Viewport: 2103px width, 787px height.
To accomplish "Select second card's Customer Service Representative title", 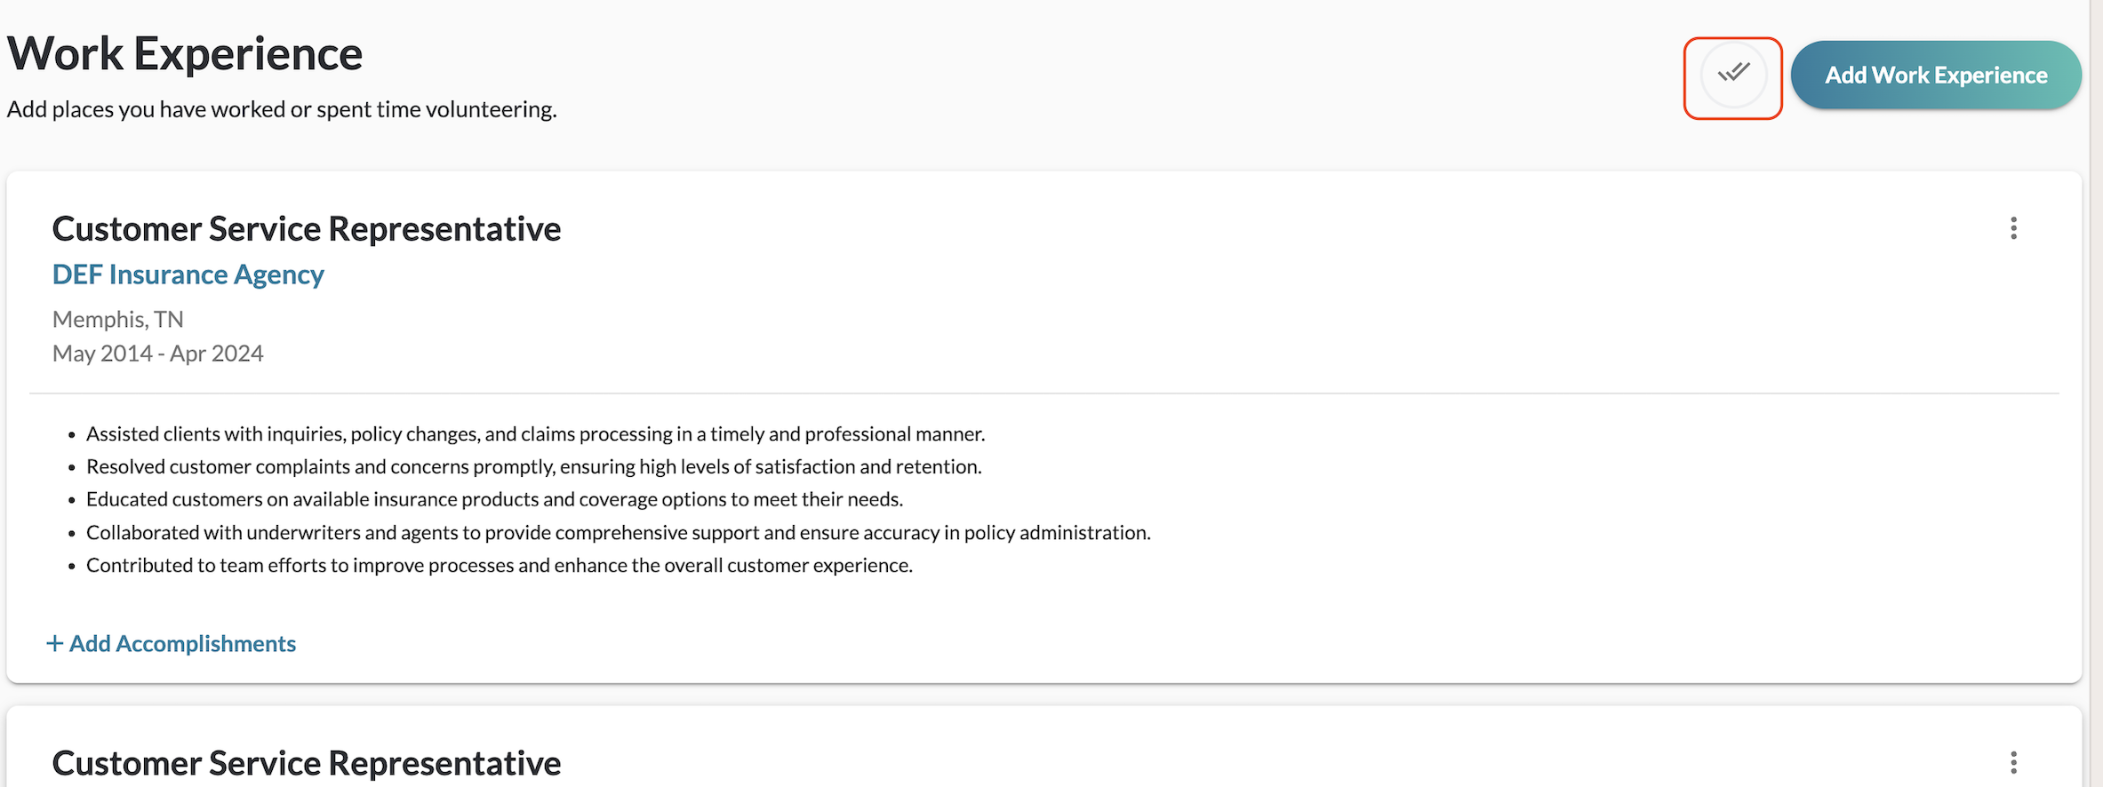I will click(x=306, y=763).
